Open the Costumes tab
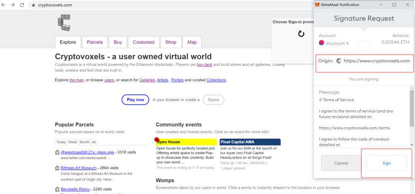 point(143,42)
